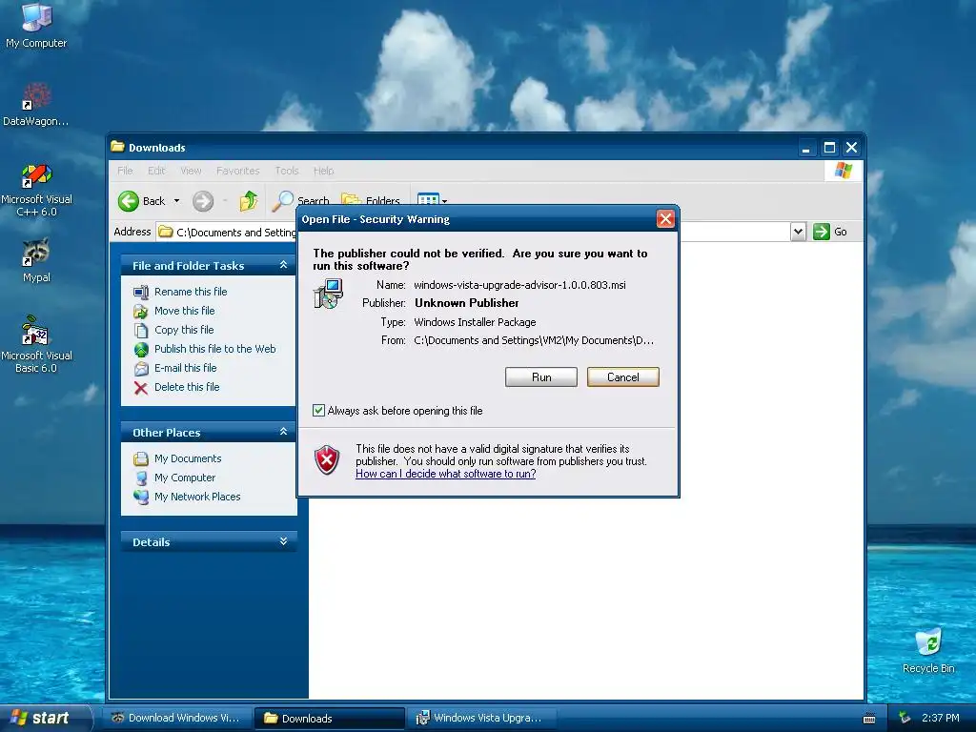Click the Windows flag logo in Downloads window
This screenshot has height=732, width=976.
(x=844, y=171)
